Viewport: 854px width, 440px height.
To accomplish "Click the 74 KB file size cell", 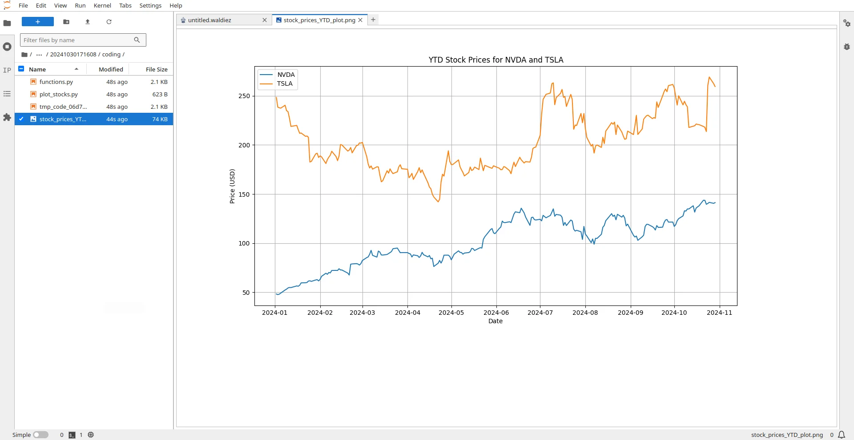I will (160, 119).
